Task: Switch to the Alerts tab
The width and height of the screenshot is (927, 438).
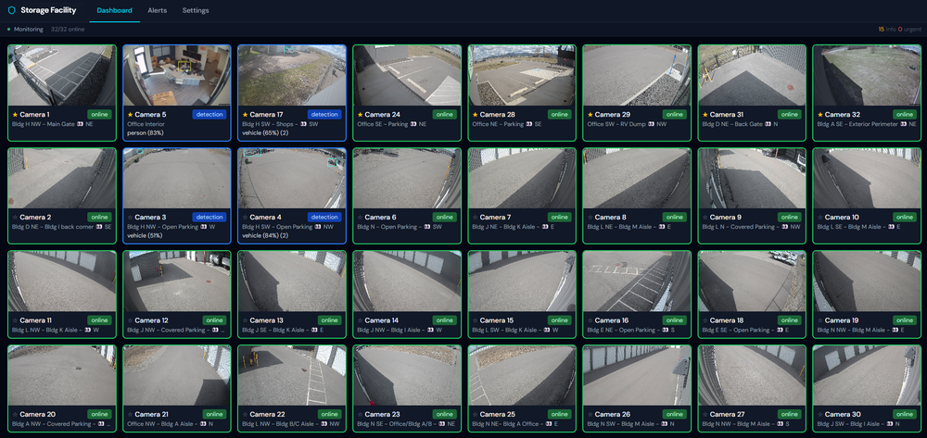Action: pyautogui.click(x=158, y=10)
